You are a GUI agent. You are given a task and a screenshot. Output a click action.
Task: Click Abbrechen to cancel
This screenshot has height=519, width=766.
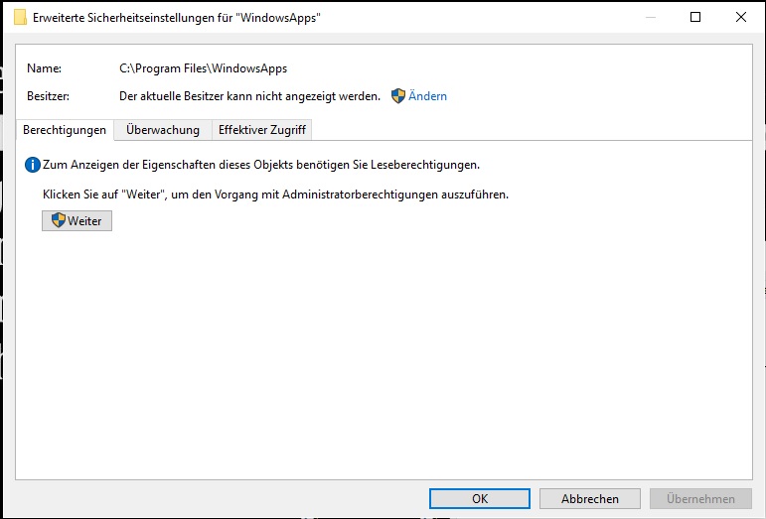(x=589, y=498)
